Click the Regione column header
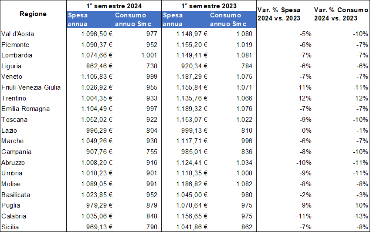Viewport: 373px width, 238px height. coord(33,14)
